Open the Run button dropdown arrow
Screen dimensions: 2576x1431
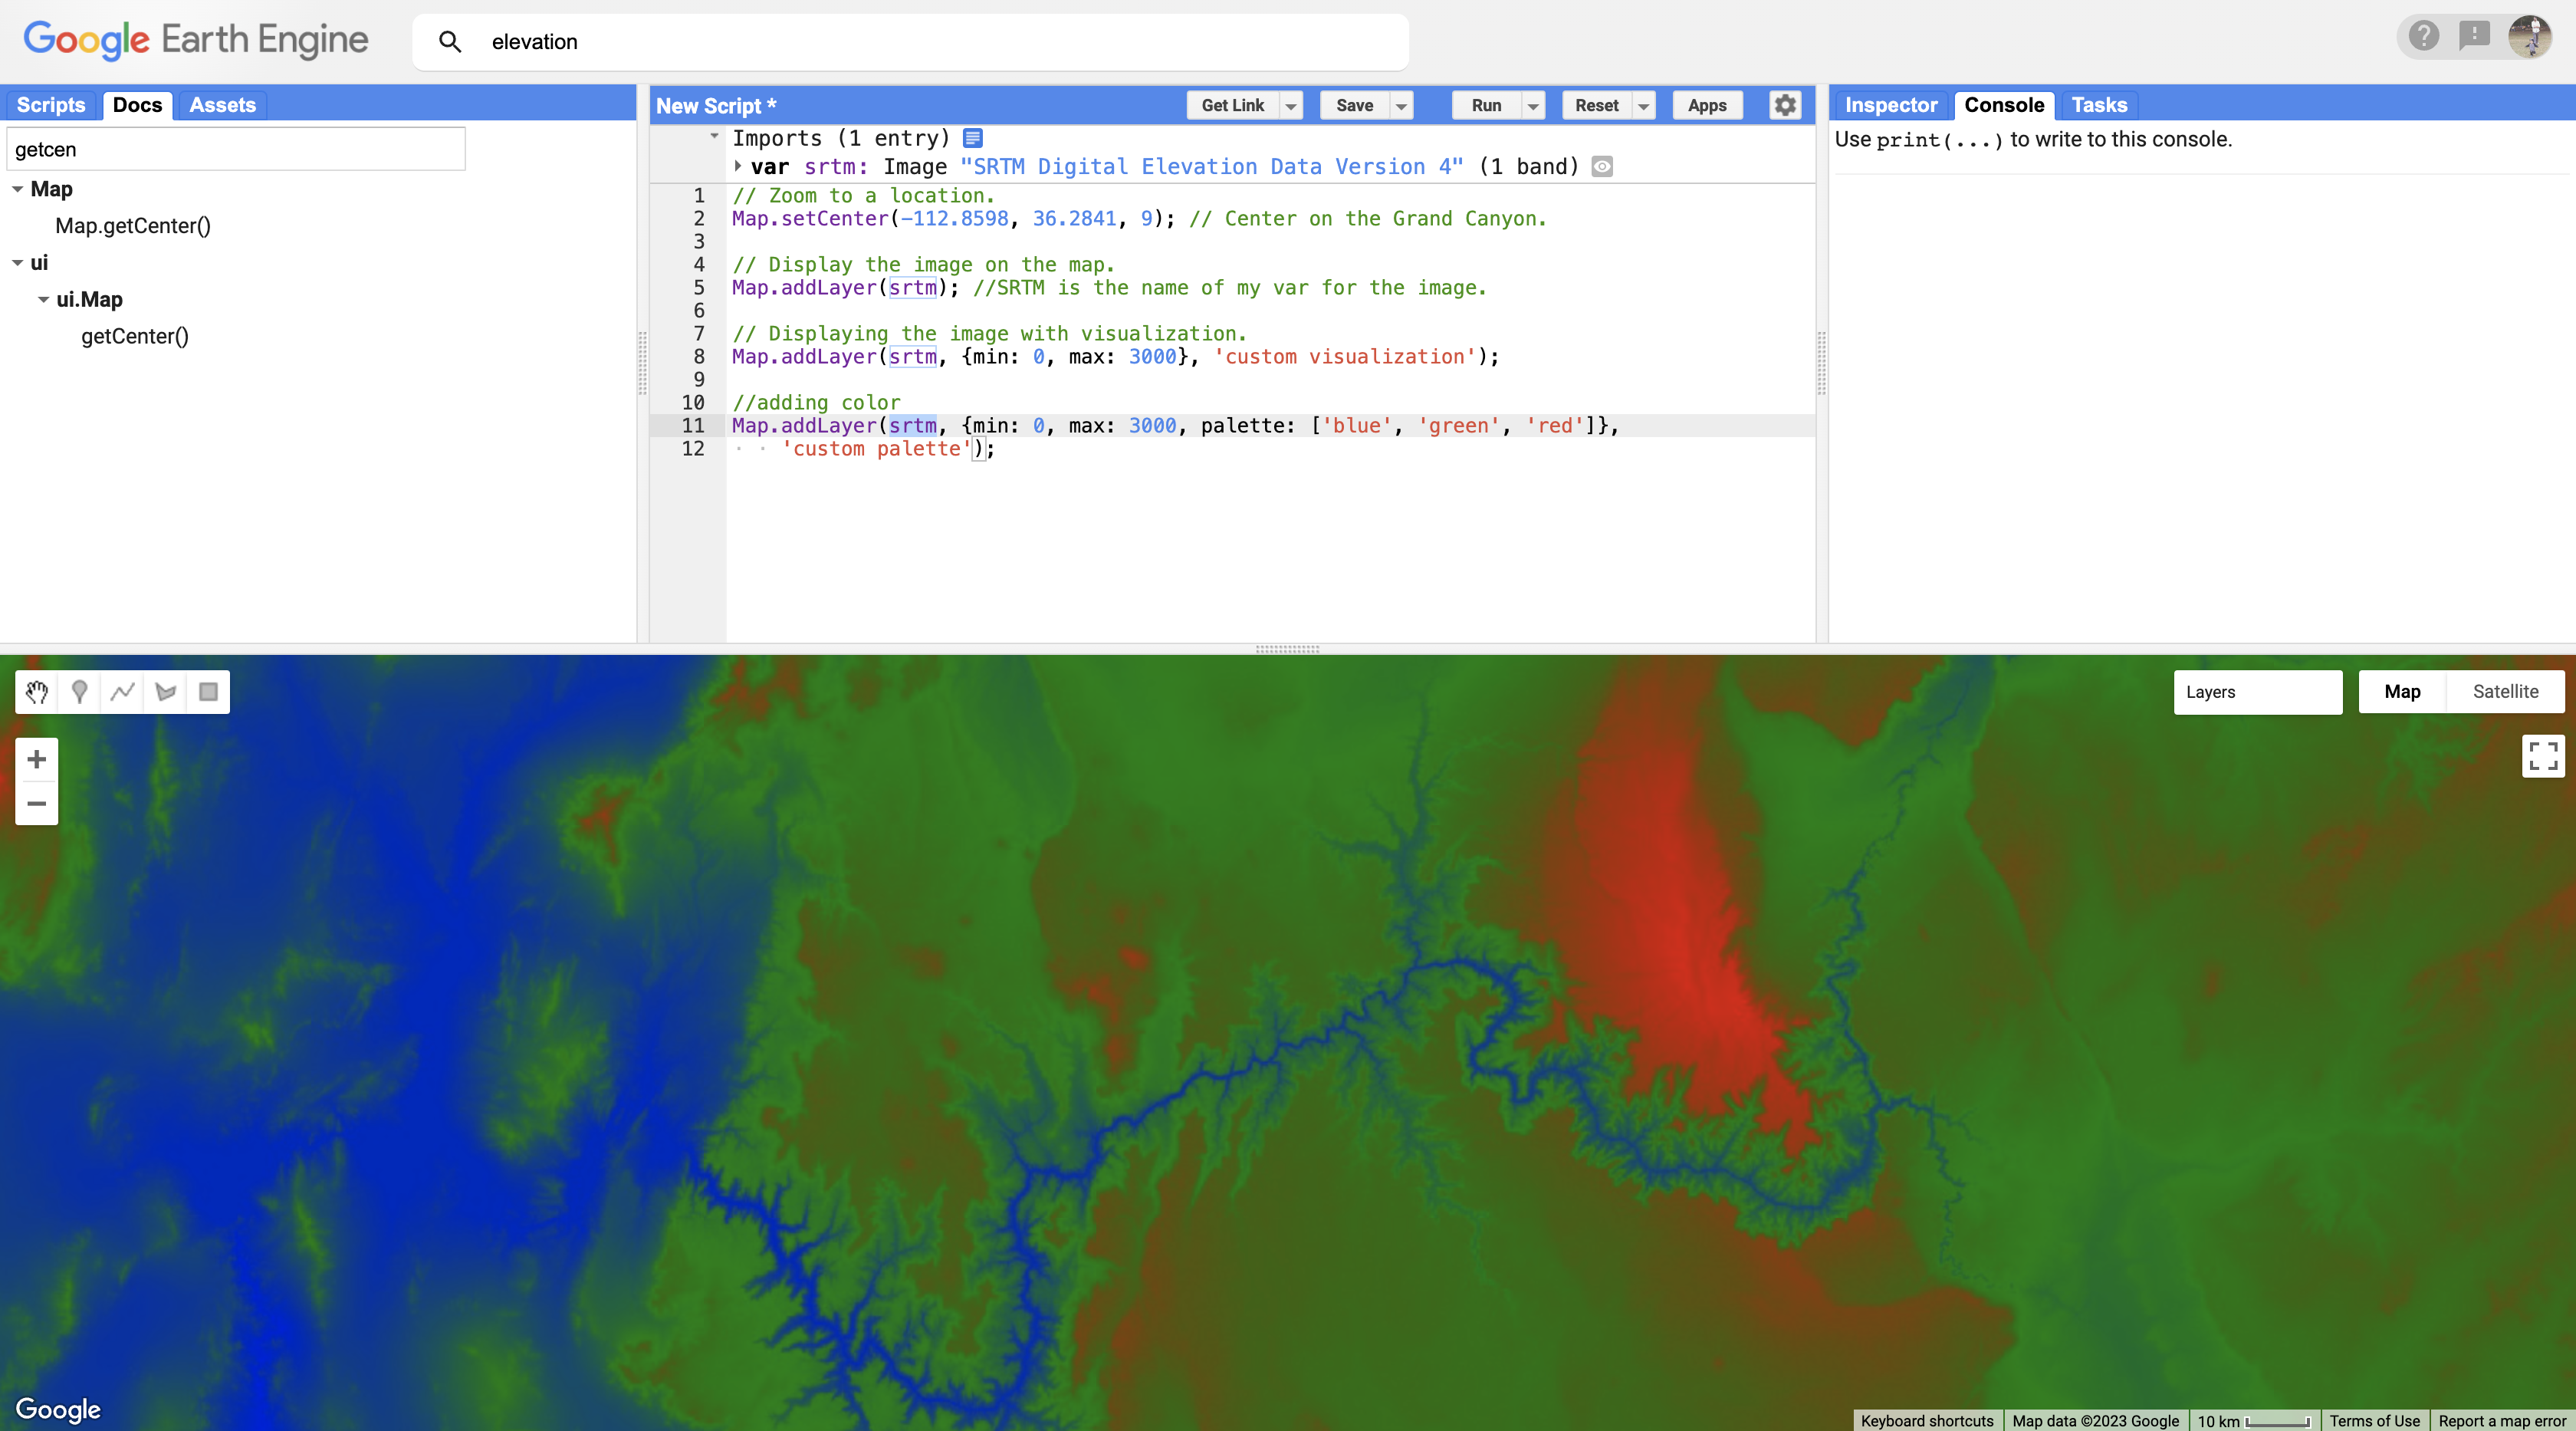(1533, 106)
